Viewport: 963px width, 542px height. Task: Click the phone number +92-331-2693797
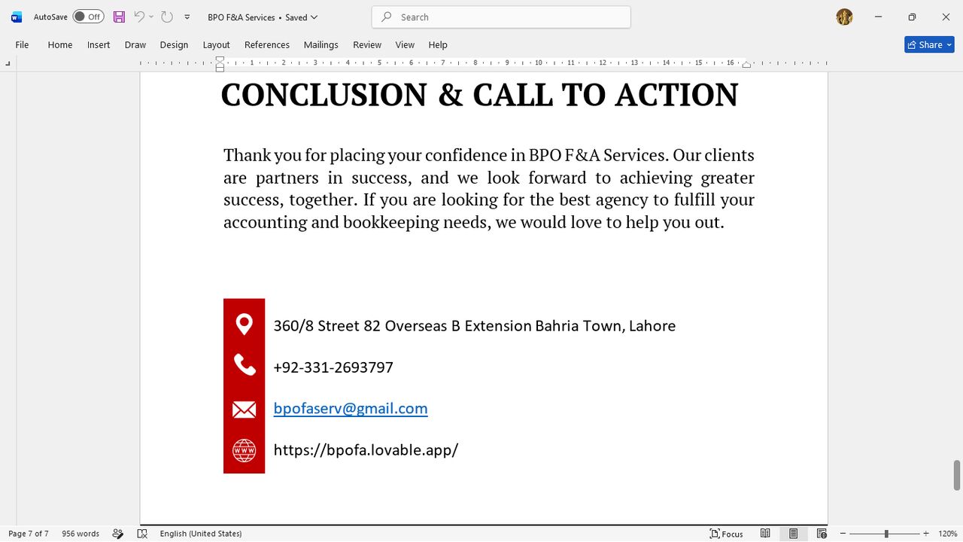point(333,367)
